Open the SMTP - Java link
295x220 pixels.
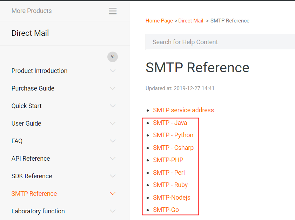(x=170, y=123)
